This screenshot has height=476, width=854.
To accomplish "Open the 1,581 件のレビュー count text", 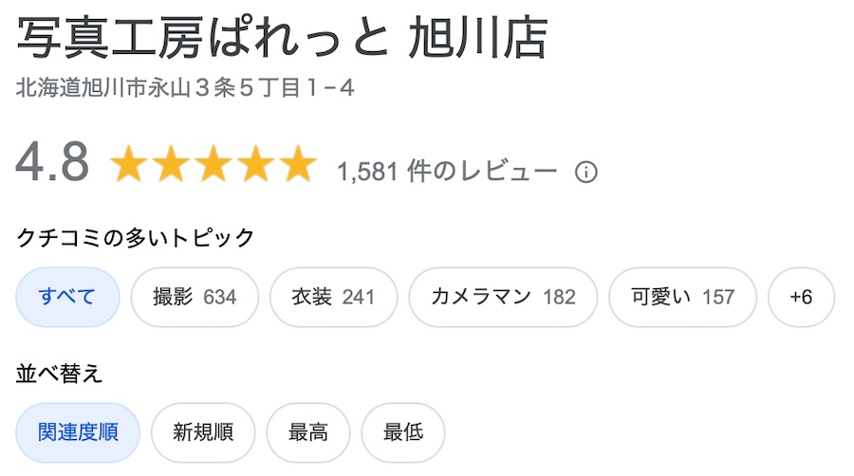I will click(447, 172).
